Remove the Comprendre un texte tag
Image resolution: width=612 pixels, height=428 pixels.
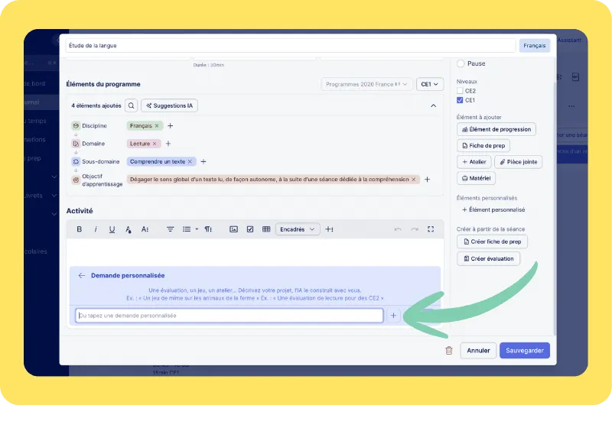click(x=190, y=162)
